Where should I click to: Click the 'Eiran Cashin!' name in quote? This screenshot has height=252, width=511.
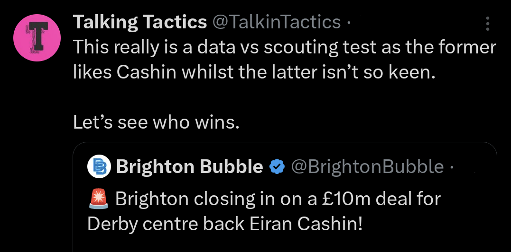pyautogui.click(x=306, y=225)
